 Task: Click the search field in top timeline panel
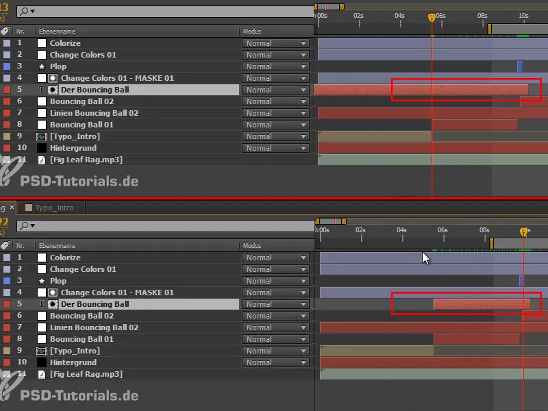(x=165, y=11)
